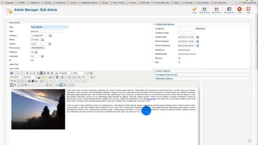Pick the text color swatch
This screenshot has width=258, height=145.
pos(39,77)
